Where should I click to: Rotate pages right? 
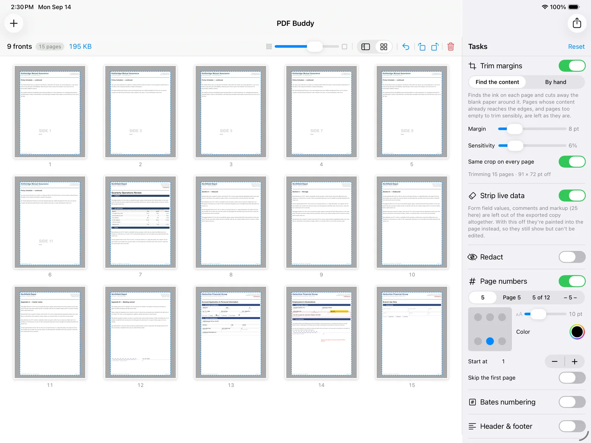(435, 47)
